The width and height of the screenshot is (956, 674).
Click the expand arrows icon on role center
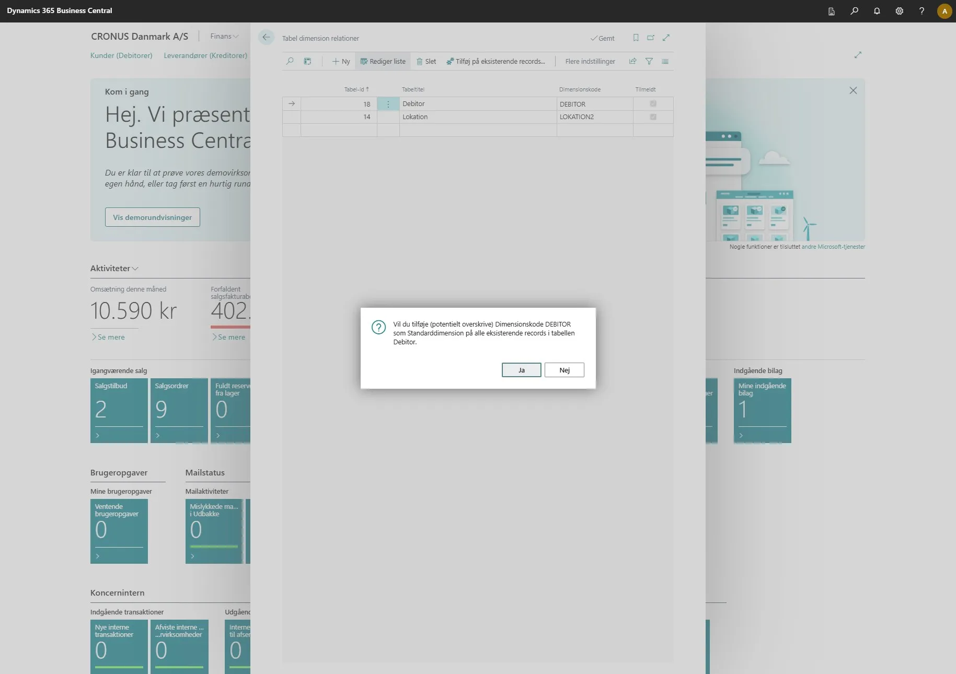coord(858,55)
